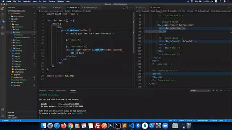This screenshot has height=130, width=232.
Task: Click the terminal input cursor line
Action: pos(40,117)
